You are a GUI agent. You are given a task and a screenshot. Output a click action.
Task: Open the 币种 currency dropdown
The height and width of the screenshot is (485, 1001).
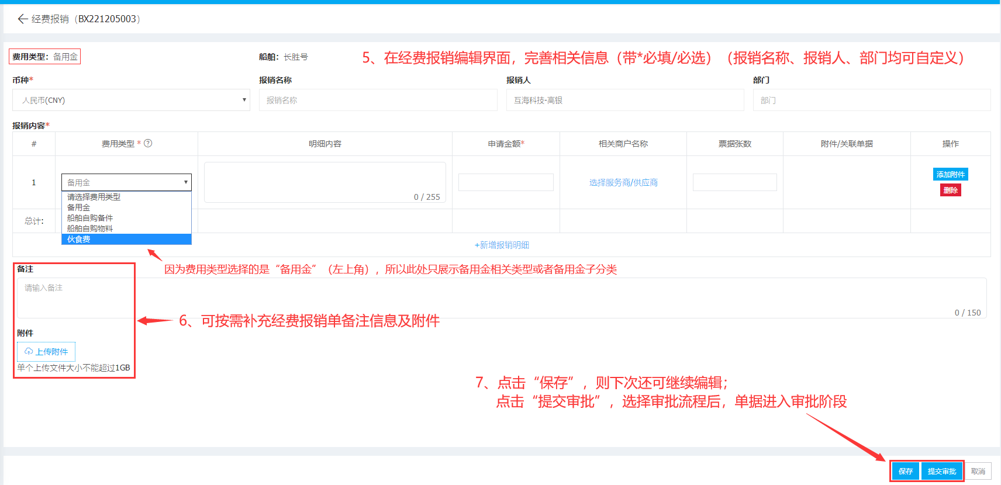131,100
